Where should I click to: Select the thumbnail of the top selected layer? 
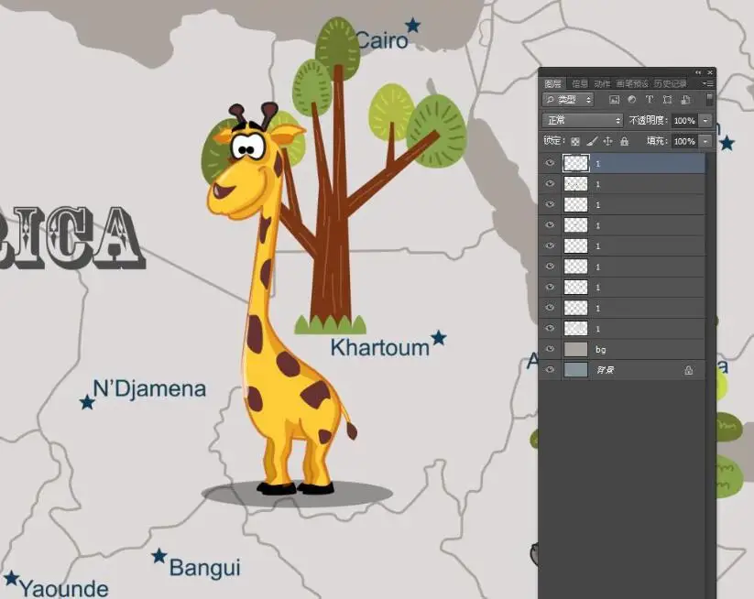click(x=575, y=163)
